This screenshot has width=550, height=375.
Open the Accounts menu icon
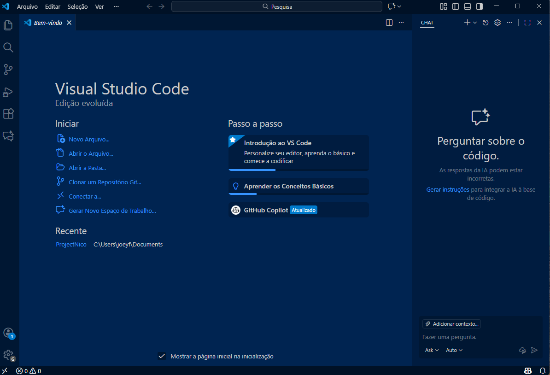click(8, 333)
